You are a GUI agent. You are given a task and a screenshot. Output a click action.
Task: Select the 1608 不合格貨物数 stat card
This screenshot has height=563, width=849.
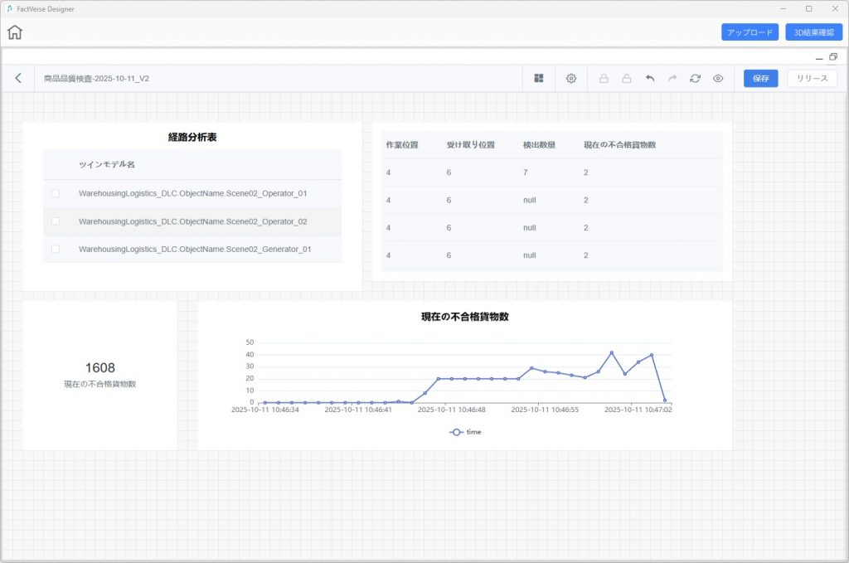click(99, 375)
